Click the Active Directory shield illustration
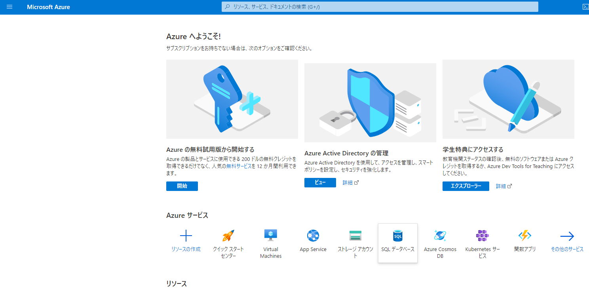Screen dimensions: 589x289 tap(370, 103)
